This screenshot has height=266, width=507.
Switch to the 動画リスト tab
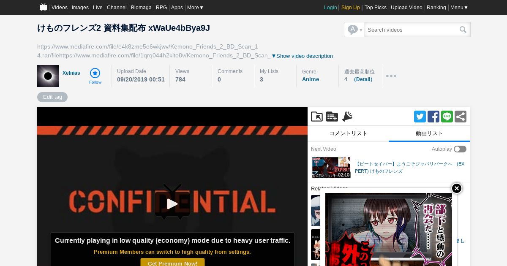point(429,133)
